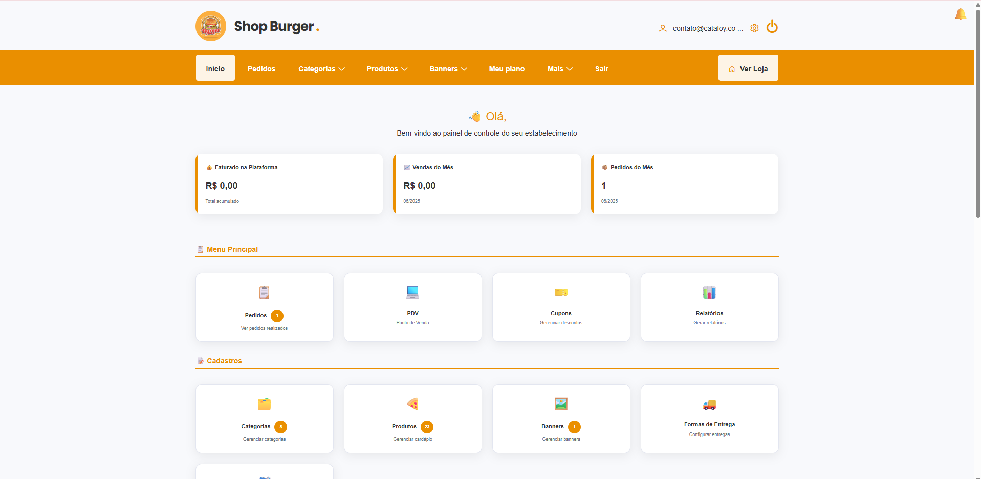Open the Relatórios card label
This screenshot has width=981, height=479.
pyautogui.click(x=709, y=313)
